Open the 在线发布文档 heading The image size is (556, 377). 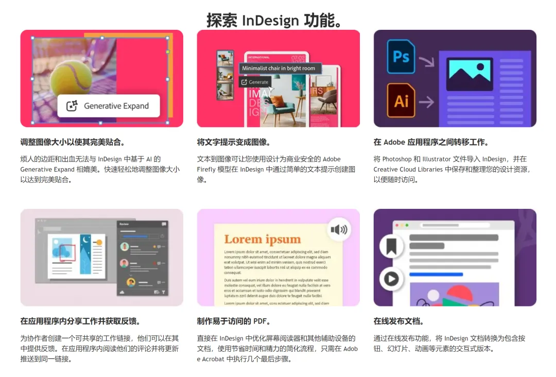pyautogui.click(x=398, y=321)
